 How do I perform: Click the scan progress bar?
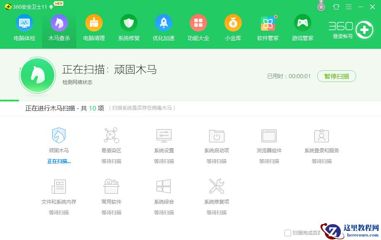click(190, 100)
